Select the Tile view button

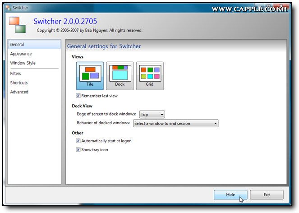90,76
